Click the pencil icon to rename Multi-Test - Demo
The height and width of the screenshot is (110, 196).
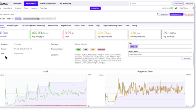(x=13, y=19)
